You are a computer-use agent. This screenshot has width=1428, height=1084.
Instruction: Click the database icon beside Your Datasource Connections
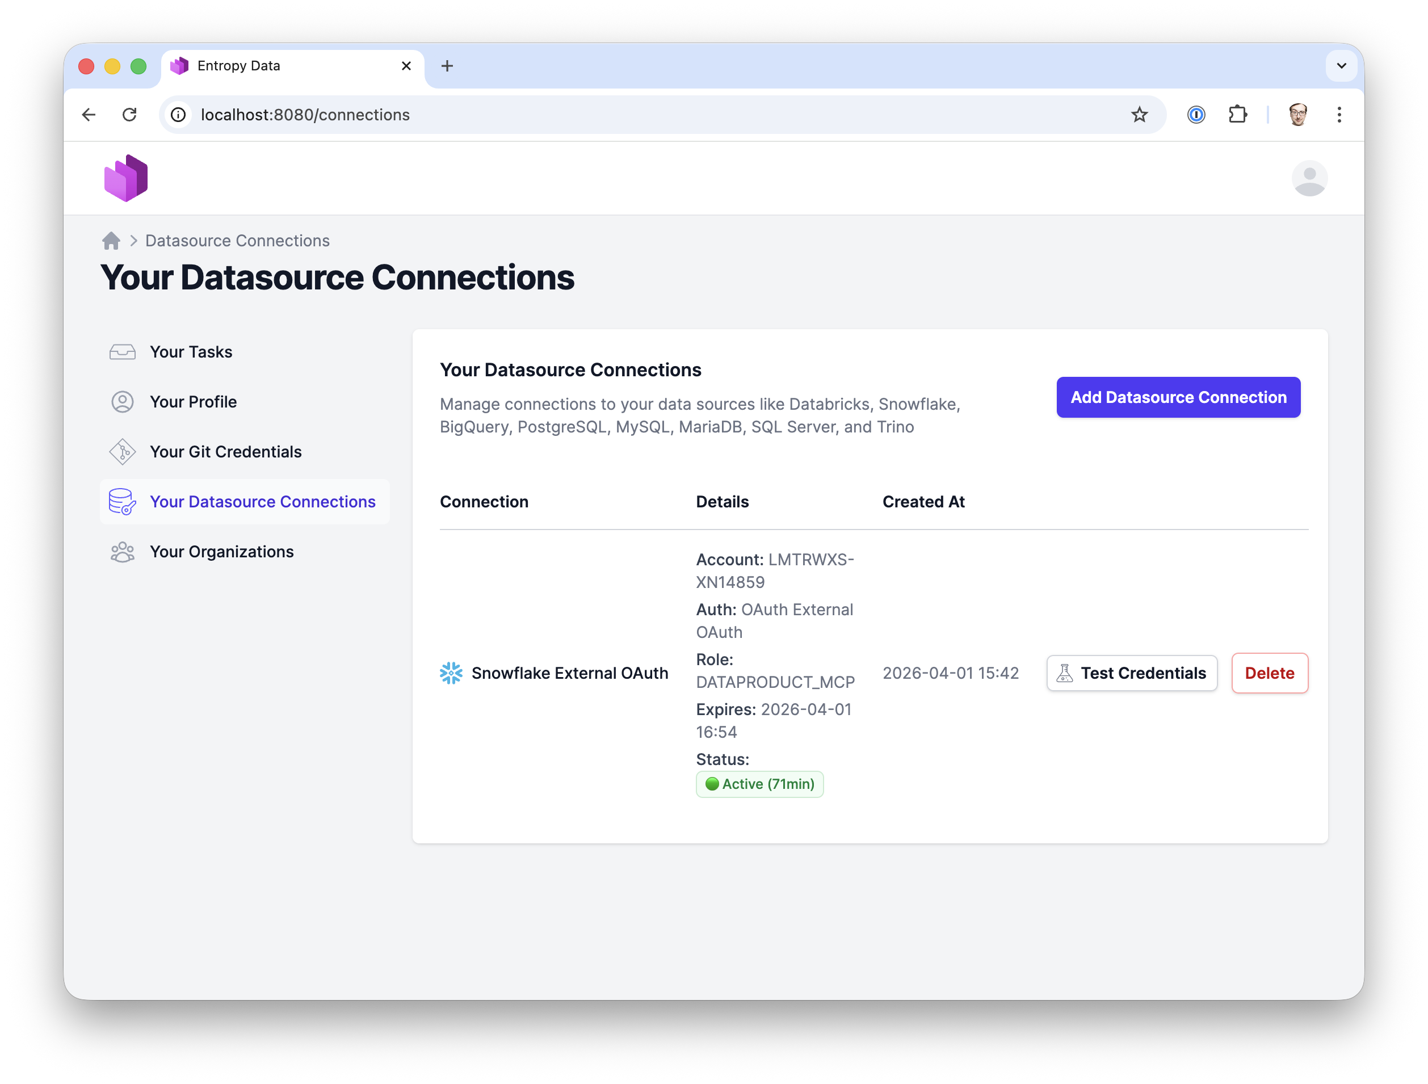123,502
